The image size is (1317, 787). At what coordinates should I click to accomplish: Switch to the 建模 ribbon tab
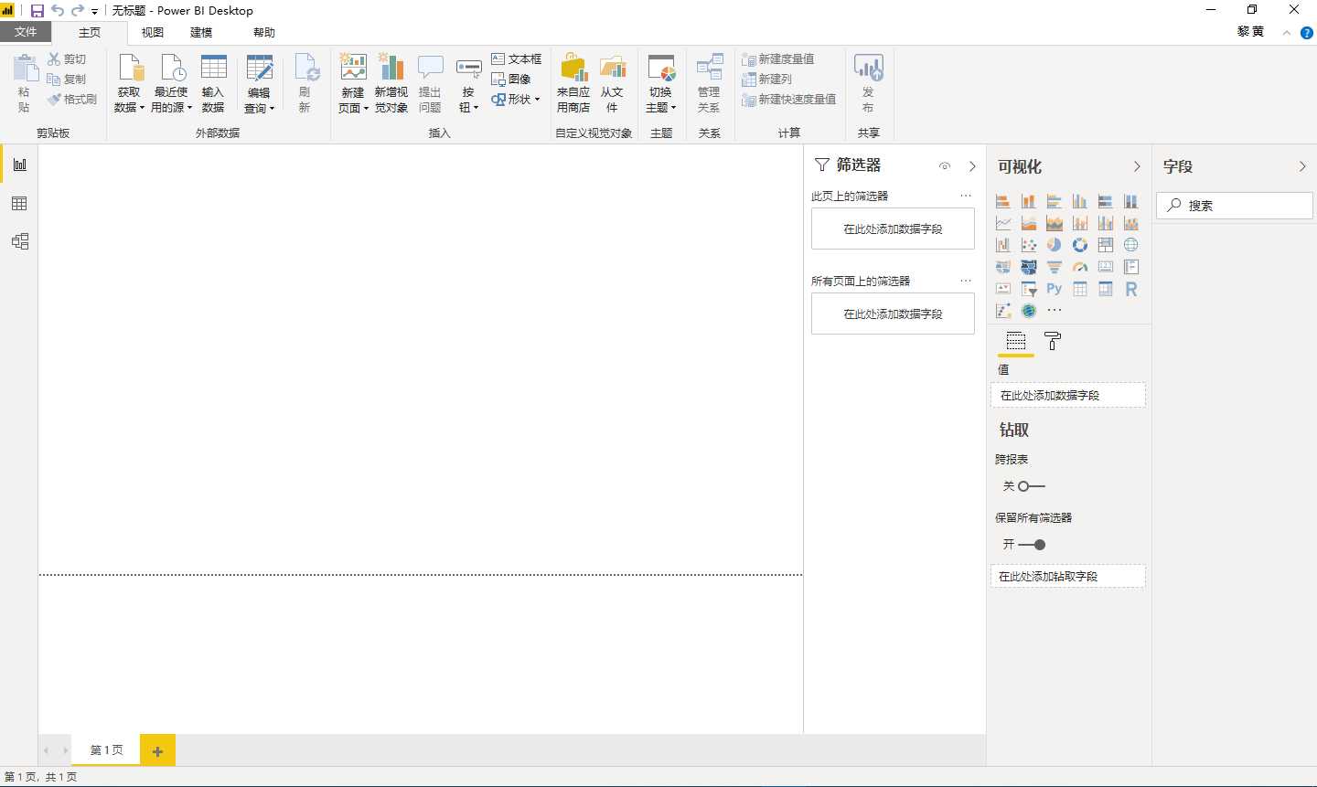pyautogui.click(x=201, y=32)
